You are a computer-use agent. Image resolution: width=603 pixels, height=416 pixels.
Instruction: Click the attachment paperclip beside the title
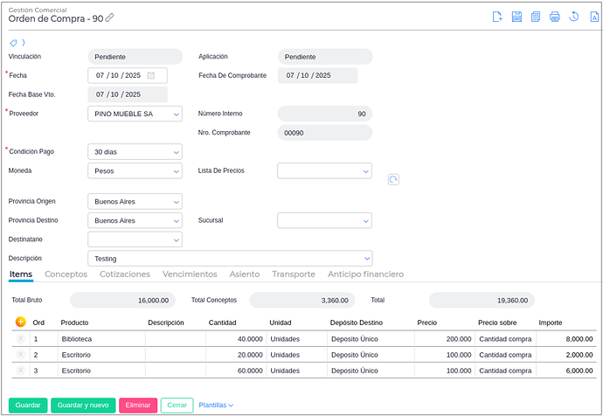[x=109, y=17]
